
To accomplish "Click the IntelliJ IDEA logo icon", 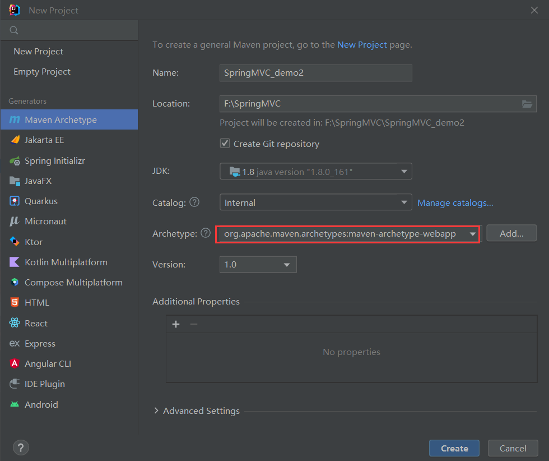I will (15, 10).
